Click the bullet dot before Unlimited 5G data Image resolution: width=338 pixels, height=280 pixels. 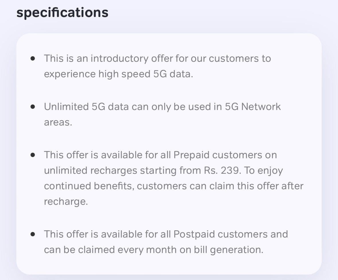click(x=33, y=107)
